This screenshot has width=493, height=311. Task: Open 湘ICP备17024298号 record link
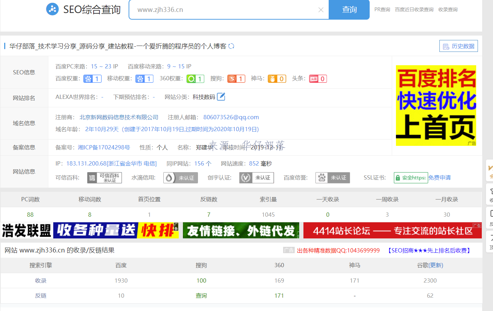click(104, 147)
